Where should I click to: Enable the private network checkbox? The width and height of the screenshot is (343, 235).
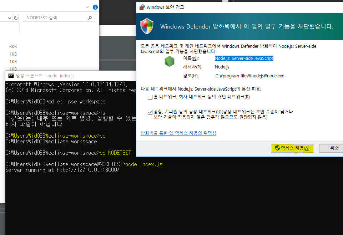pos(150,97)
